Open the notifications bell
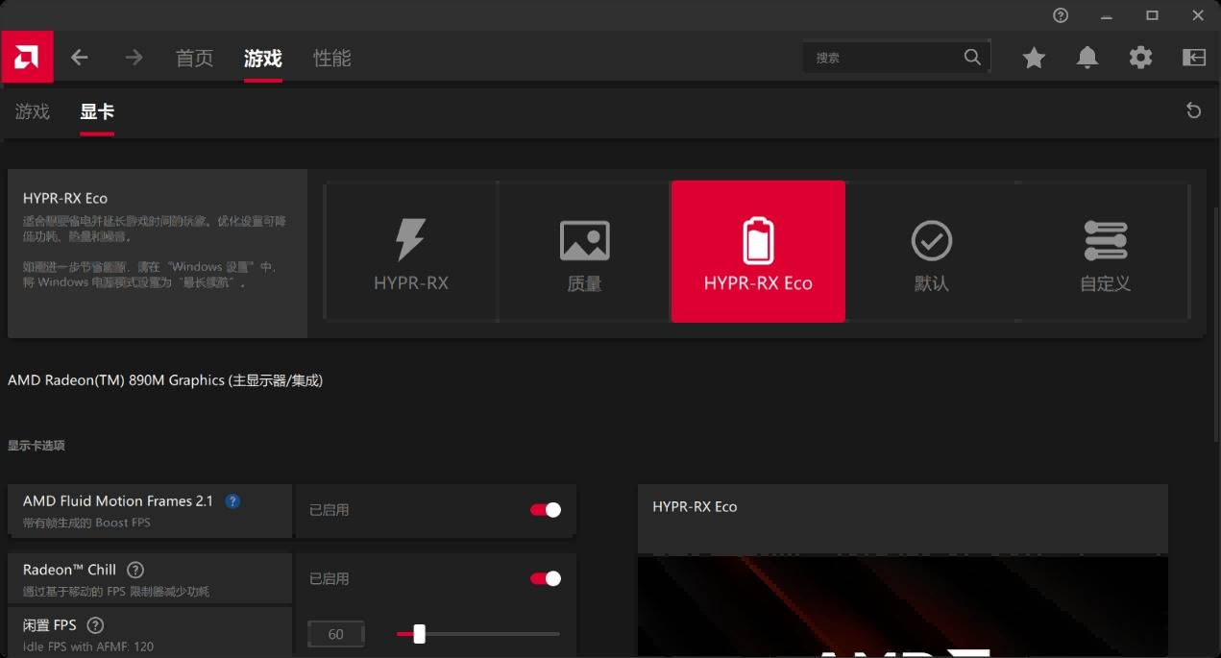The width and height of the screenshot is (1221, 658). coord(1087,58)
